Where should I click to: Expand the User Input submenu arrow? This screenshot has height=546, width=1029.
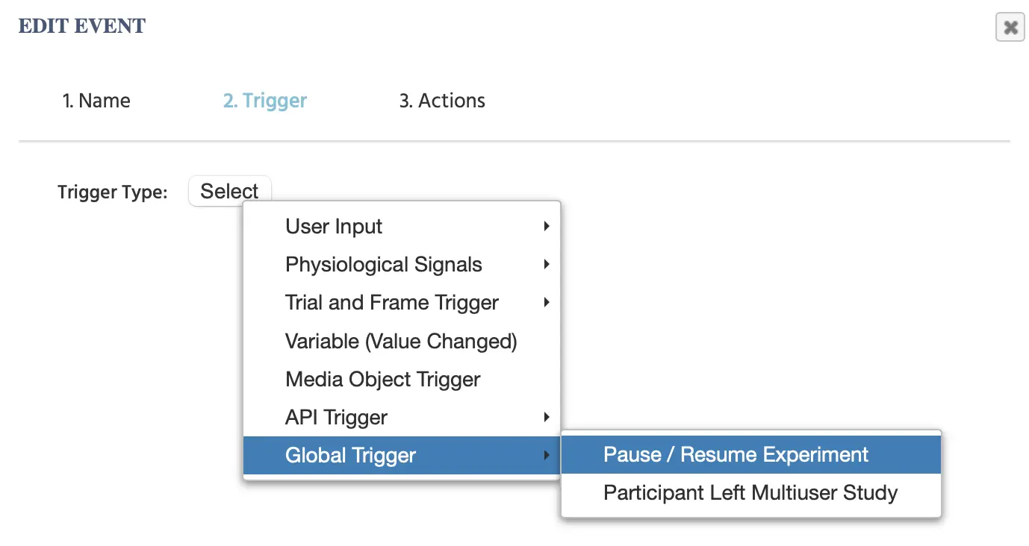(547, 227)
